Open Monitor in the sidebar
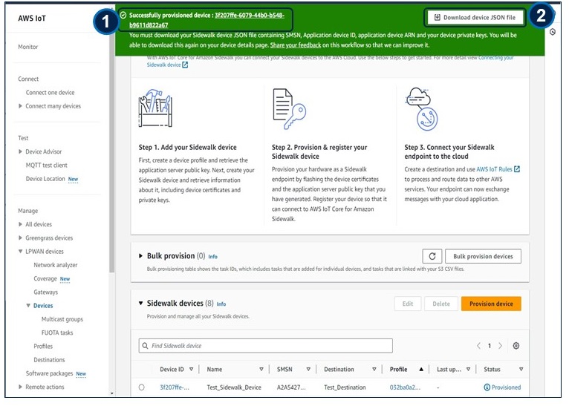The width and height of the screenshot is (569, 406). click(28, 47)
